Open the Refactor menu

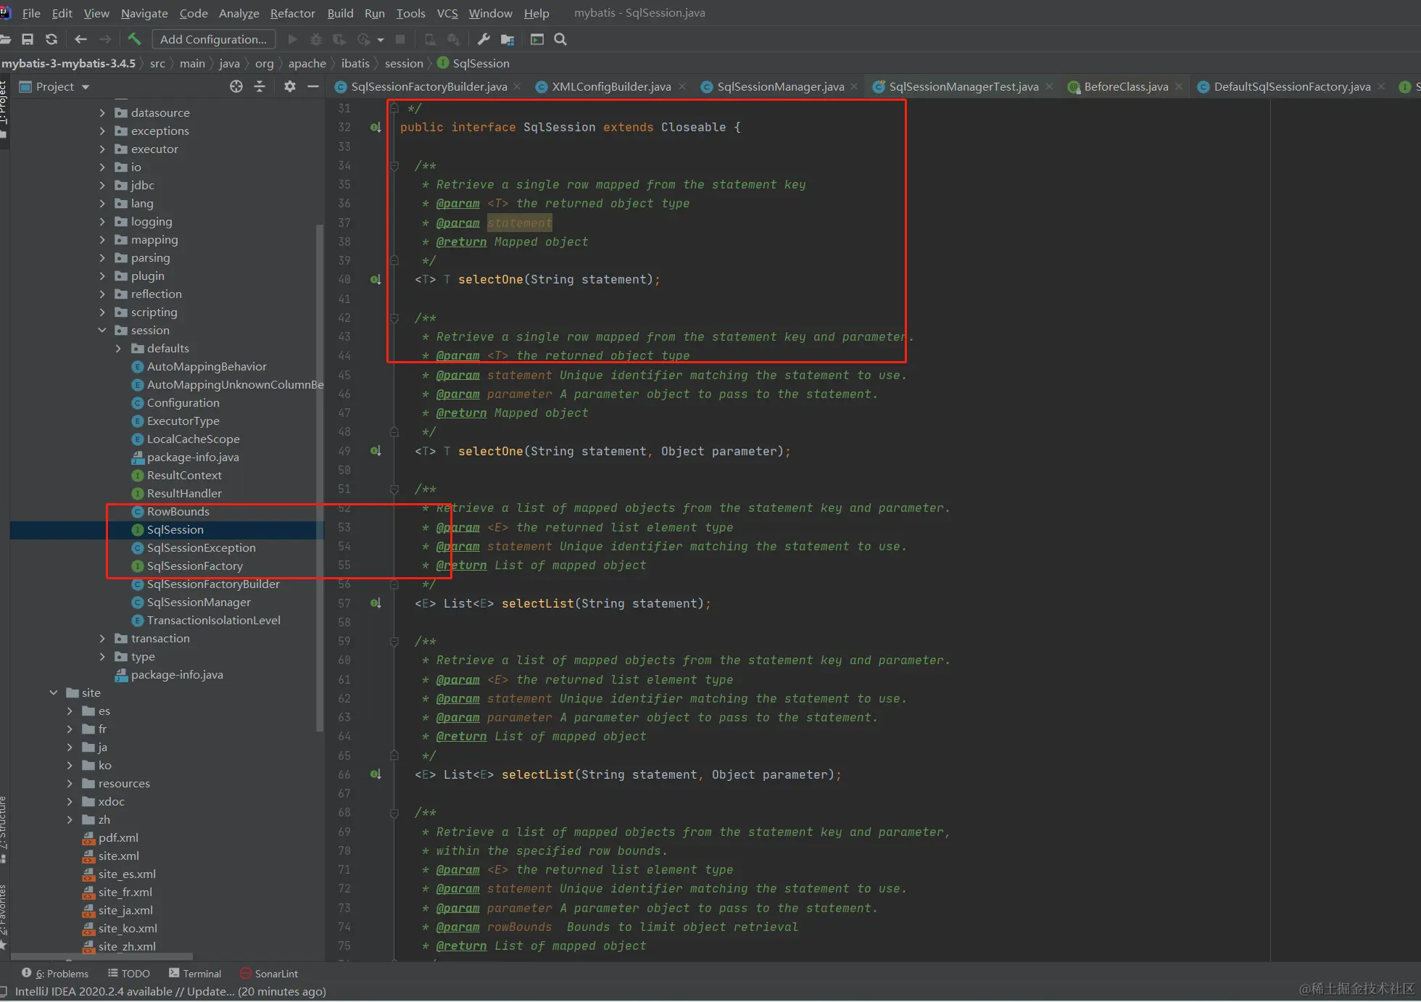click(292, 13)
